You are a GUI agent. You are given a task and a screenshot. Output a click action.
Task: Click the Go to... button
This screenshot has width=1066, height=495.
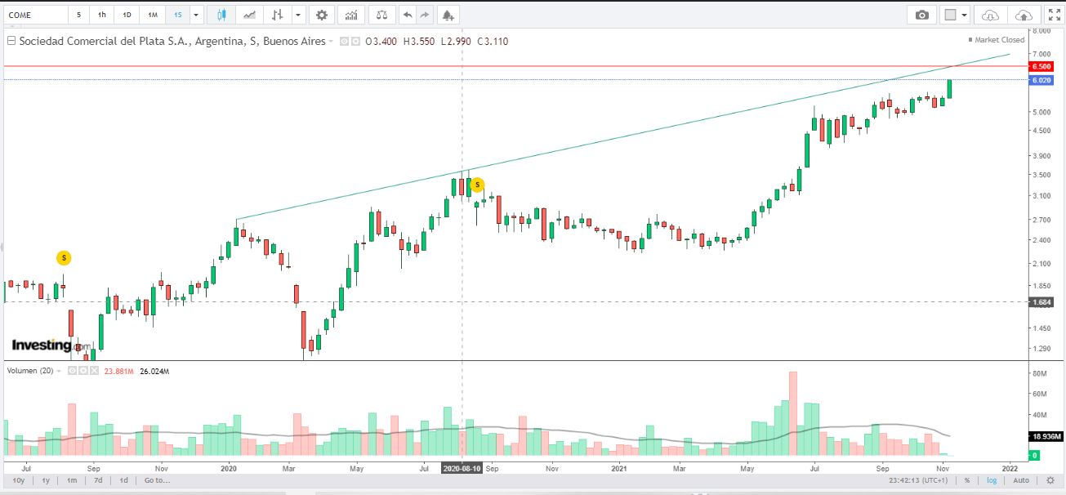coord(157,480)
